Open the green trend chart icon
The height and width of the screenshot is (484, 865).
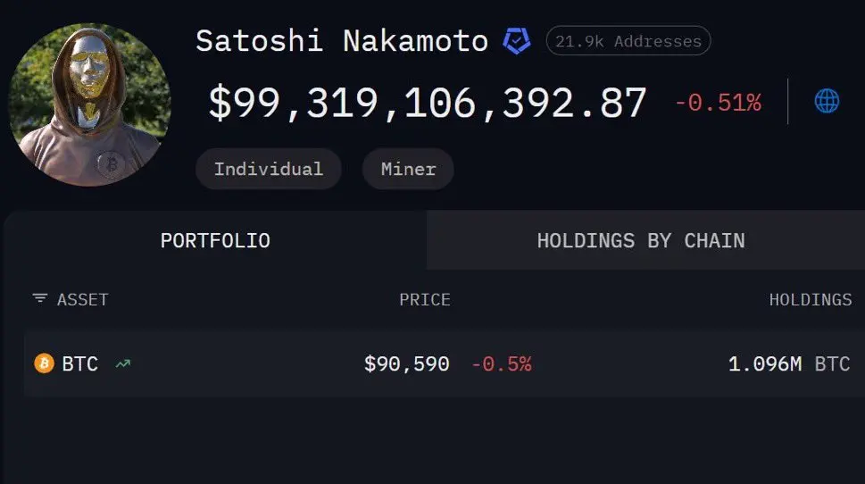[x=122, y=363]
